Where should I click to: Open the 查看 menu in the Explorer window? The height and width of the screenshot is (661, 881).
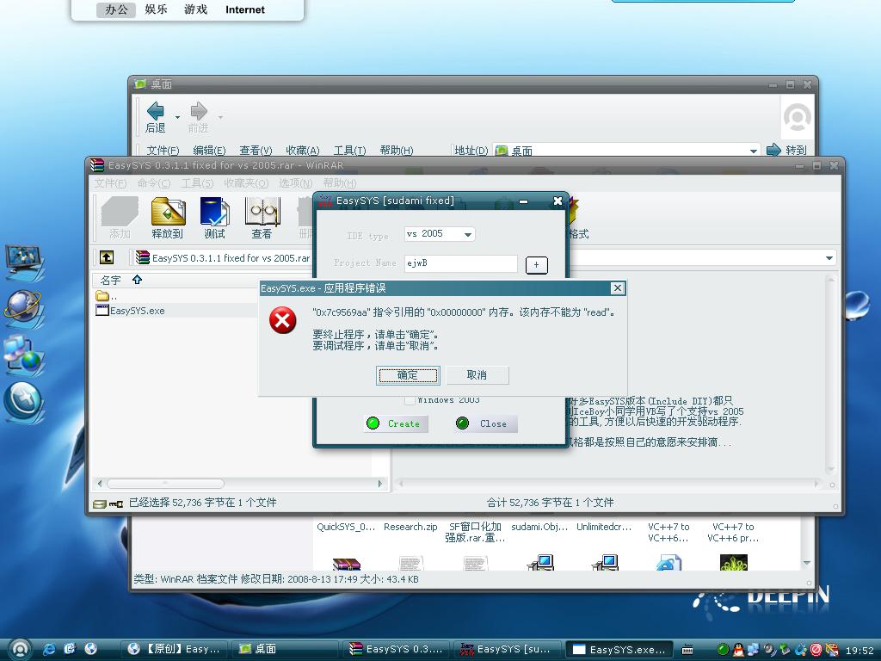point(256,151)
